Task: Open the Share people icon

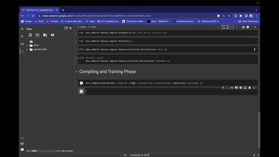Action: click(x=243, y=27)
